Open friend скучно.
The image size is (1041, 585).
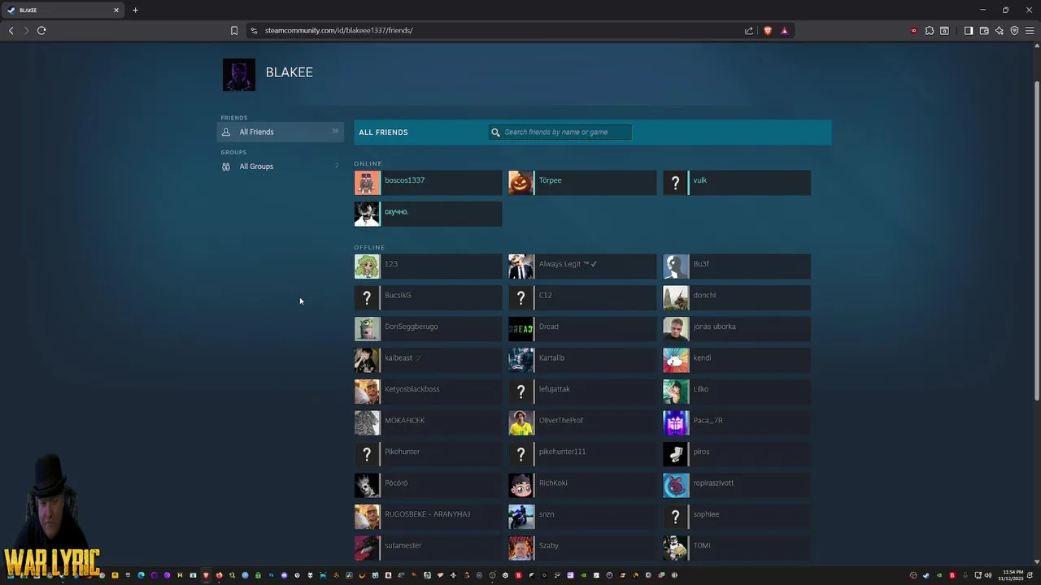pyautogui.click(x=428, y=214)
